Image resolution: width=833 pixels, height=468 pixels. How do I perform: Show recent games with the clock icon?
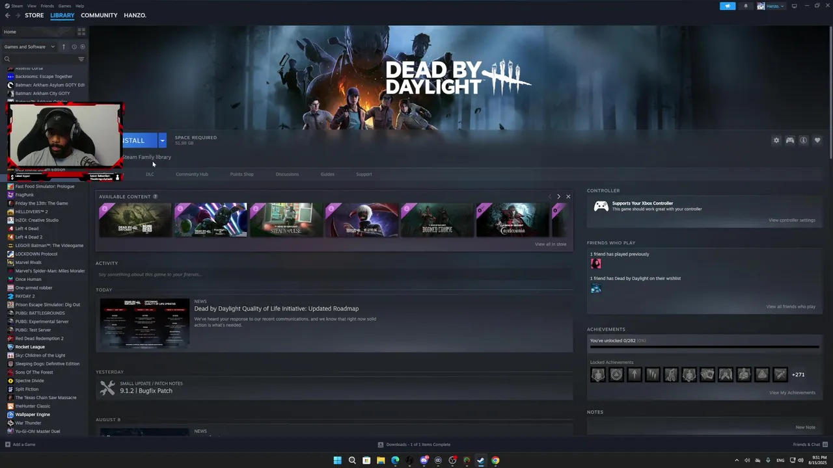(x=74, y=47)
